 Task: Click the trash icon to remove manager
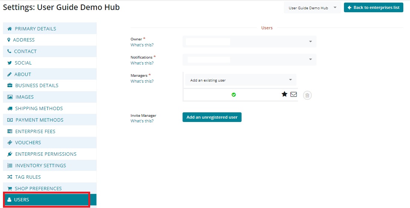307,95
